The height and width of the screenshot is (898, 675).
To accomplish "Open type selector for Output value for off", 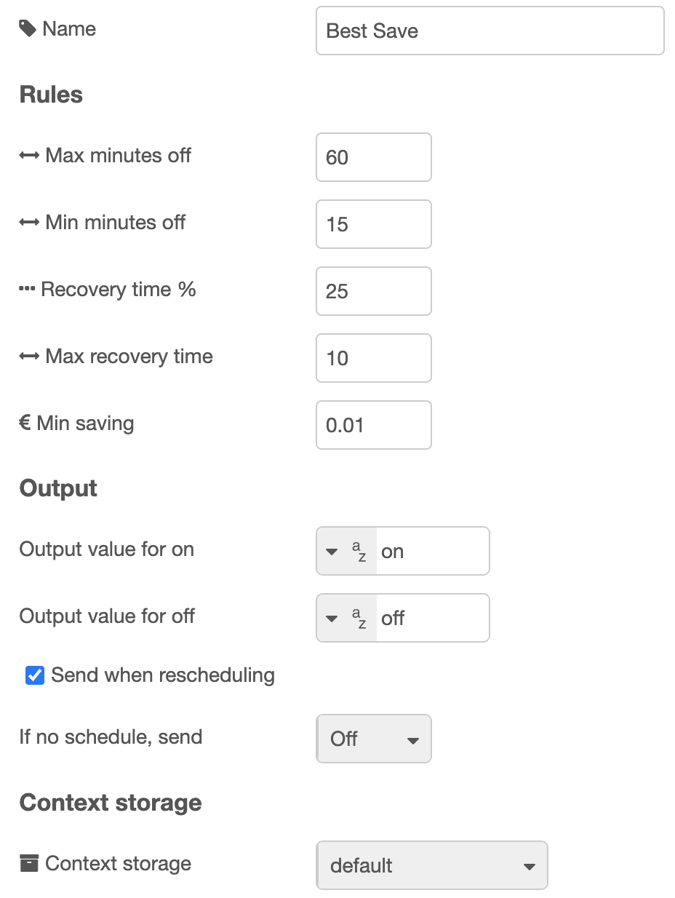I will tap(332, 618).
